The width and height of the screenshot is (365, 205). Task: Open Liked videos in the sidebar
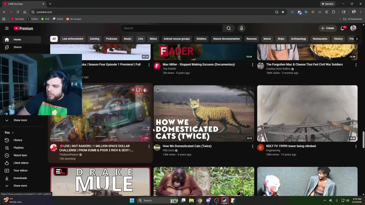click(x=21, y=163)
